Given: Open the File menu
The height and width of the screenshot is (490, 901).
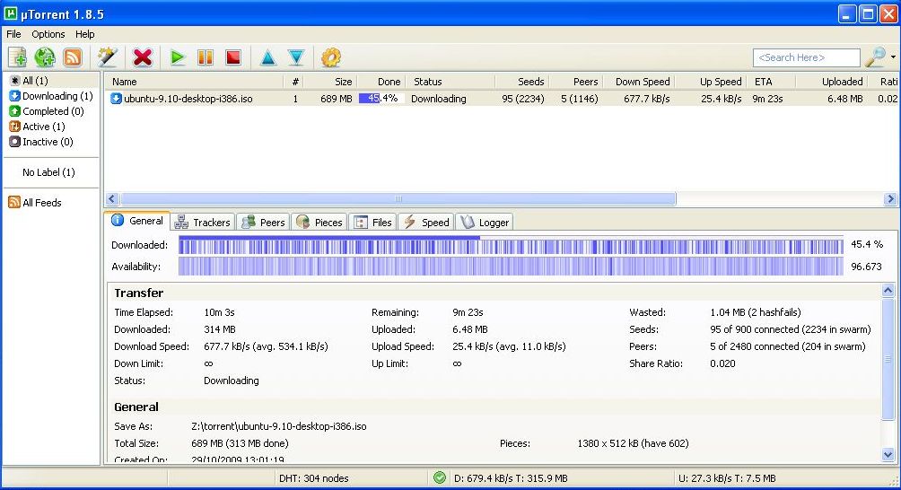Looking at the screenshot, I should pyautogui.click(x=13, y=34).
